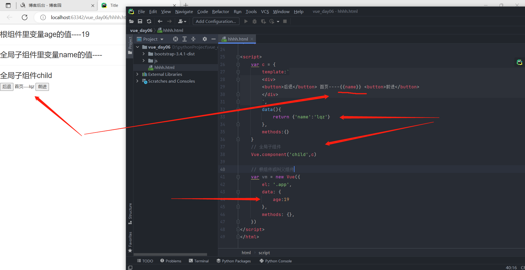Click Add Configuration button
Viewport: 525px width, 270px height.
coord(216,21)
